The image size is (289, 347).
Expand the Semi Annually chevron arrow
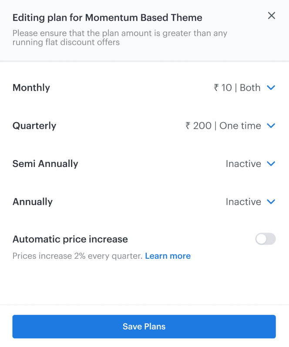coord(271,164)
